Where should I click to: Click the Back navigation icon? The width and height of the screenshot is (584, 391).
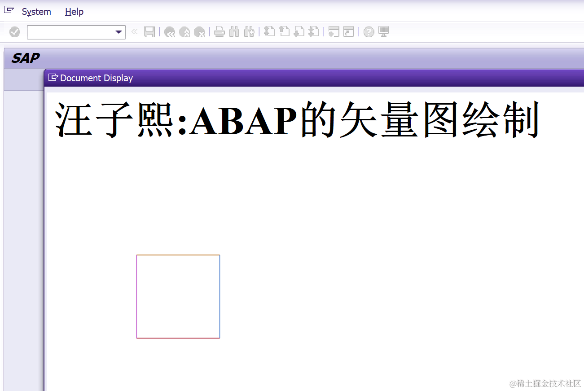point(170,32)
